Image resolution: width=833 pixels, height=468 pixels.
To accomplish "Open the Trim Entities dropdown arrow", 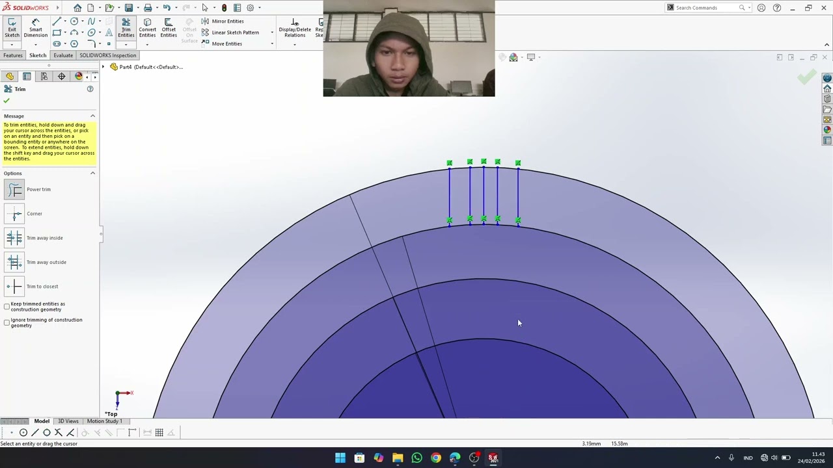I will (x=126, y=45).
